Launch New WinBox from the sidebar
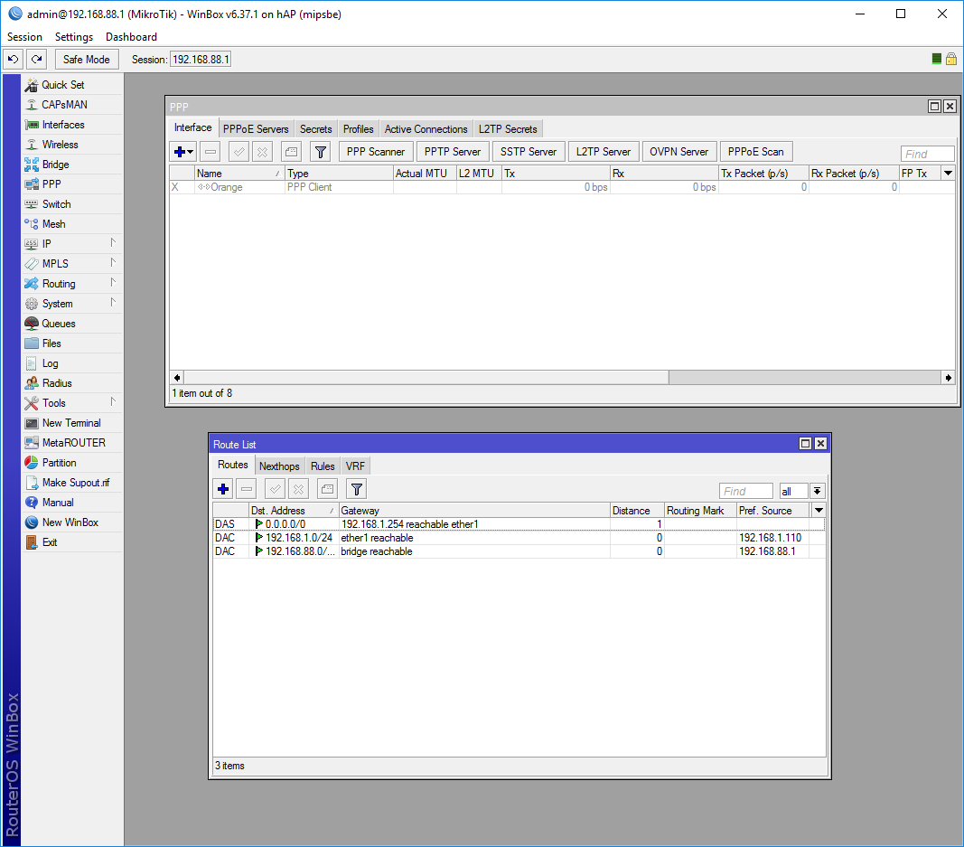Image resolution: width=964 pixels, height=847 pixels. (x=70, y=522)
